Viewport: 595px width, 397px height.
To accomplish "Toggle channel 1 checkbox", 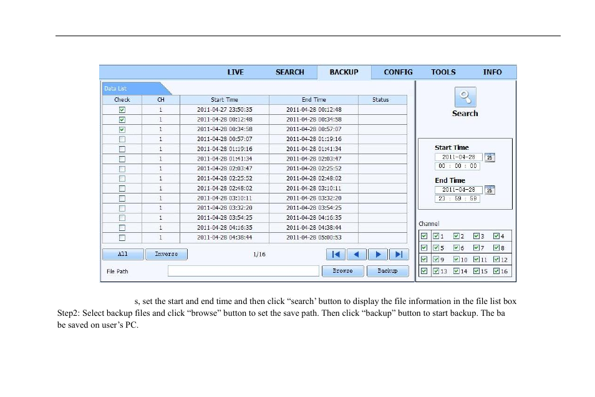I will 436,236.
